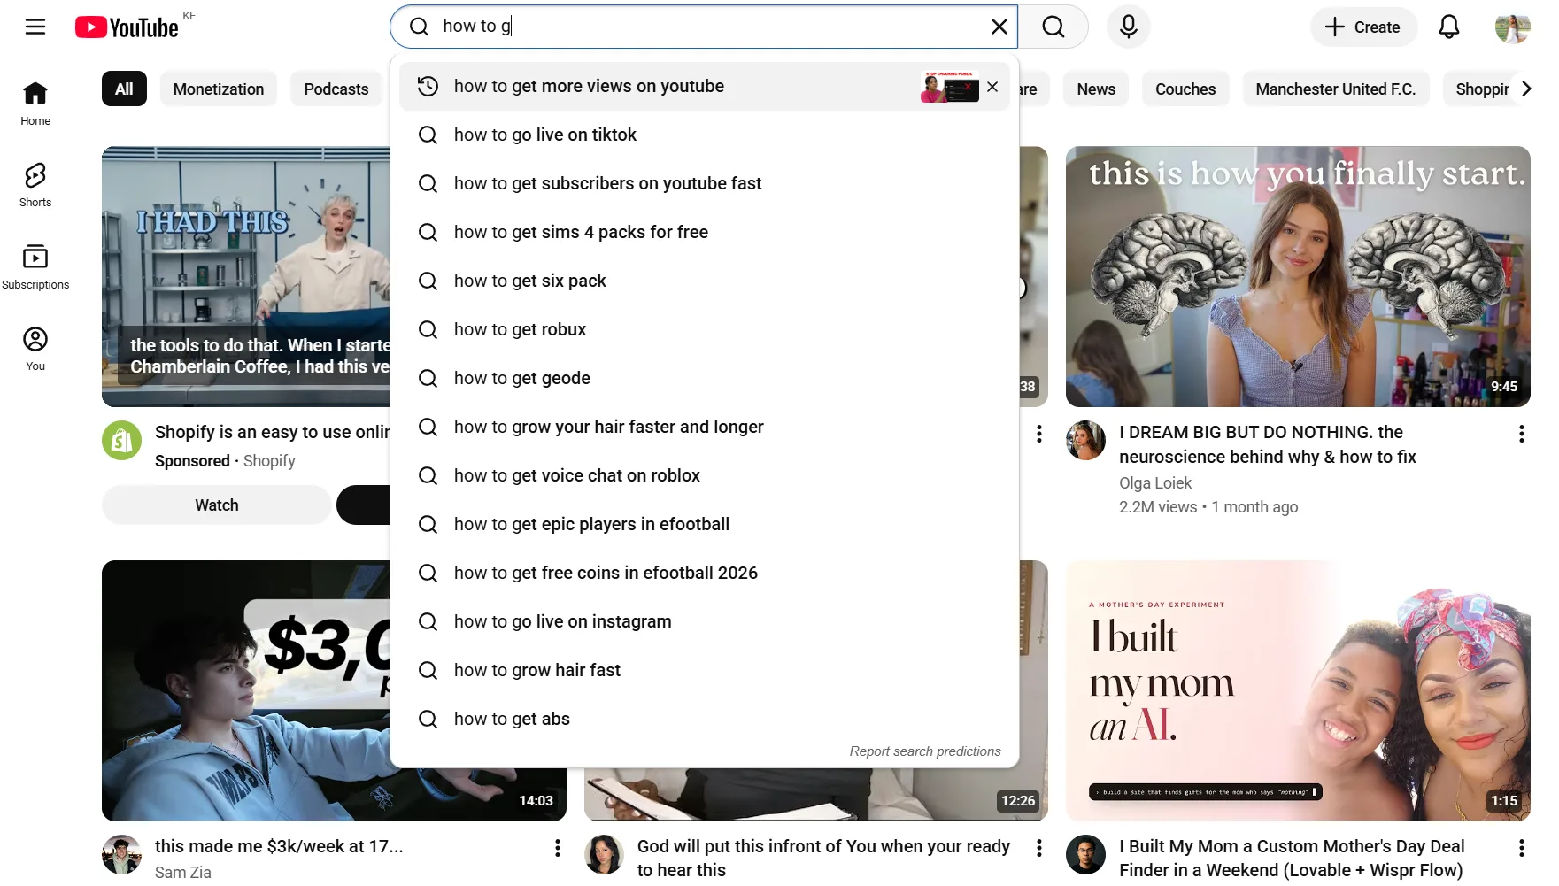The height and width of the screenshot is (886, 1559).
Task: Open 'I Built My Mom a Custom' title link
Action: 1292,858
